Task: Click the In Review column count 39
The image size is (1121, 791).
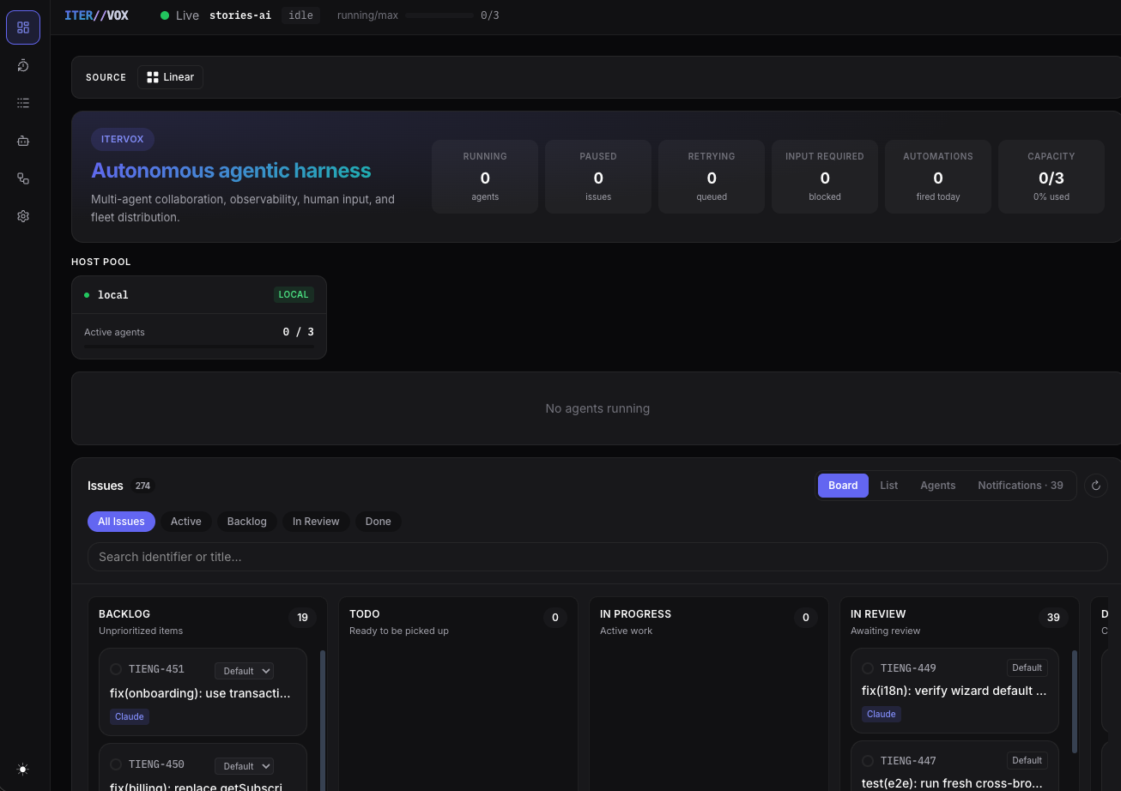Action: coord(1053,618)
